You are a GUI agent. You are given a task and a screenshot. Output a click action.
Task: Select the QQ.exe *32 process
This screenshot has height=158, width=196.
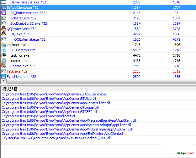point(20,34)
